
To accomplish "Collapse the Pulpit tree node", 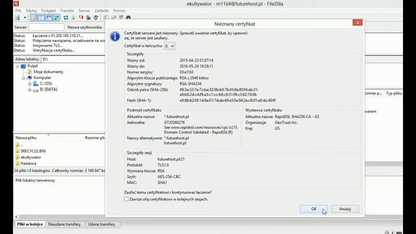I will point(18,66).
